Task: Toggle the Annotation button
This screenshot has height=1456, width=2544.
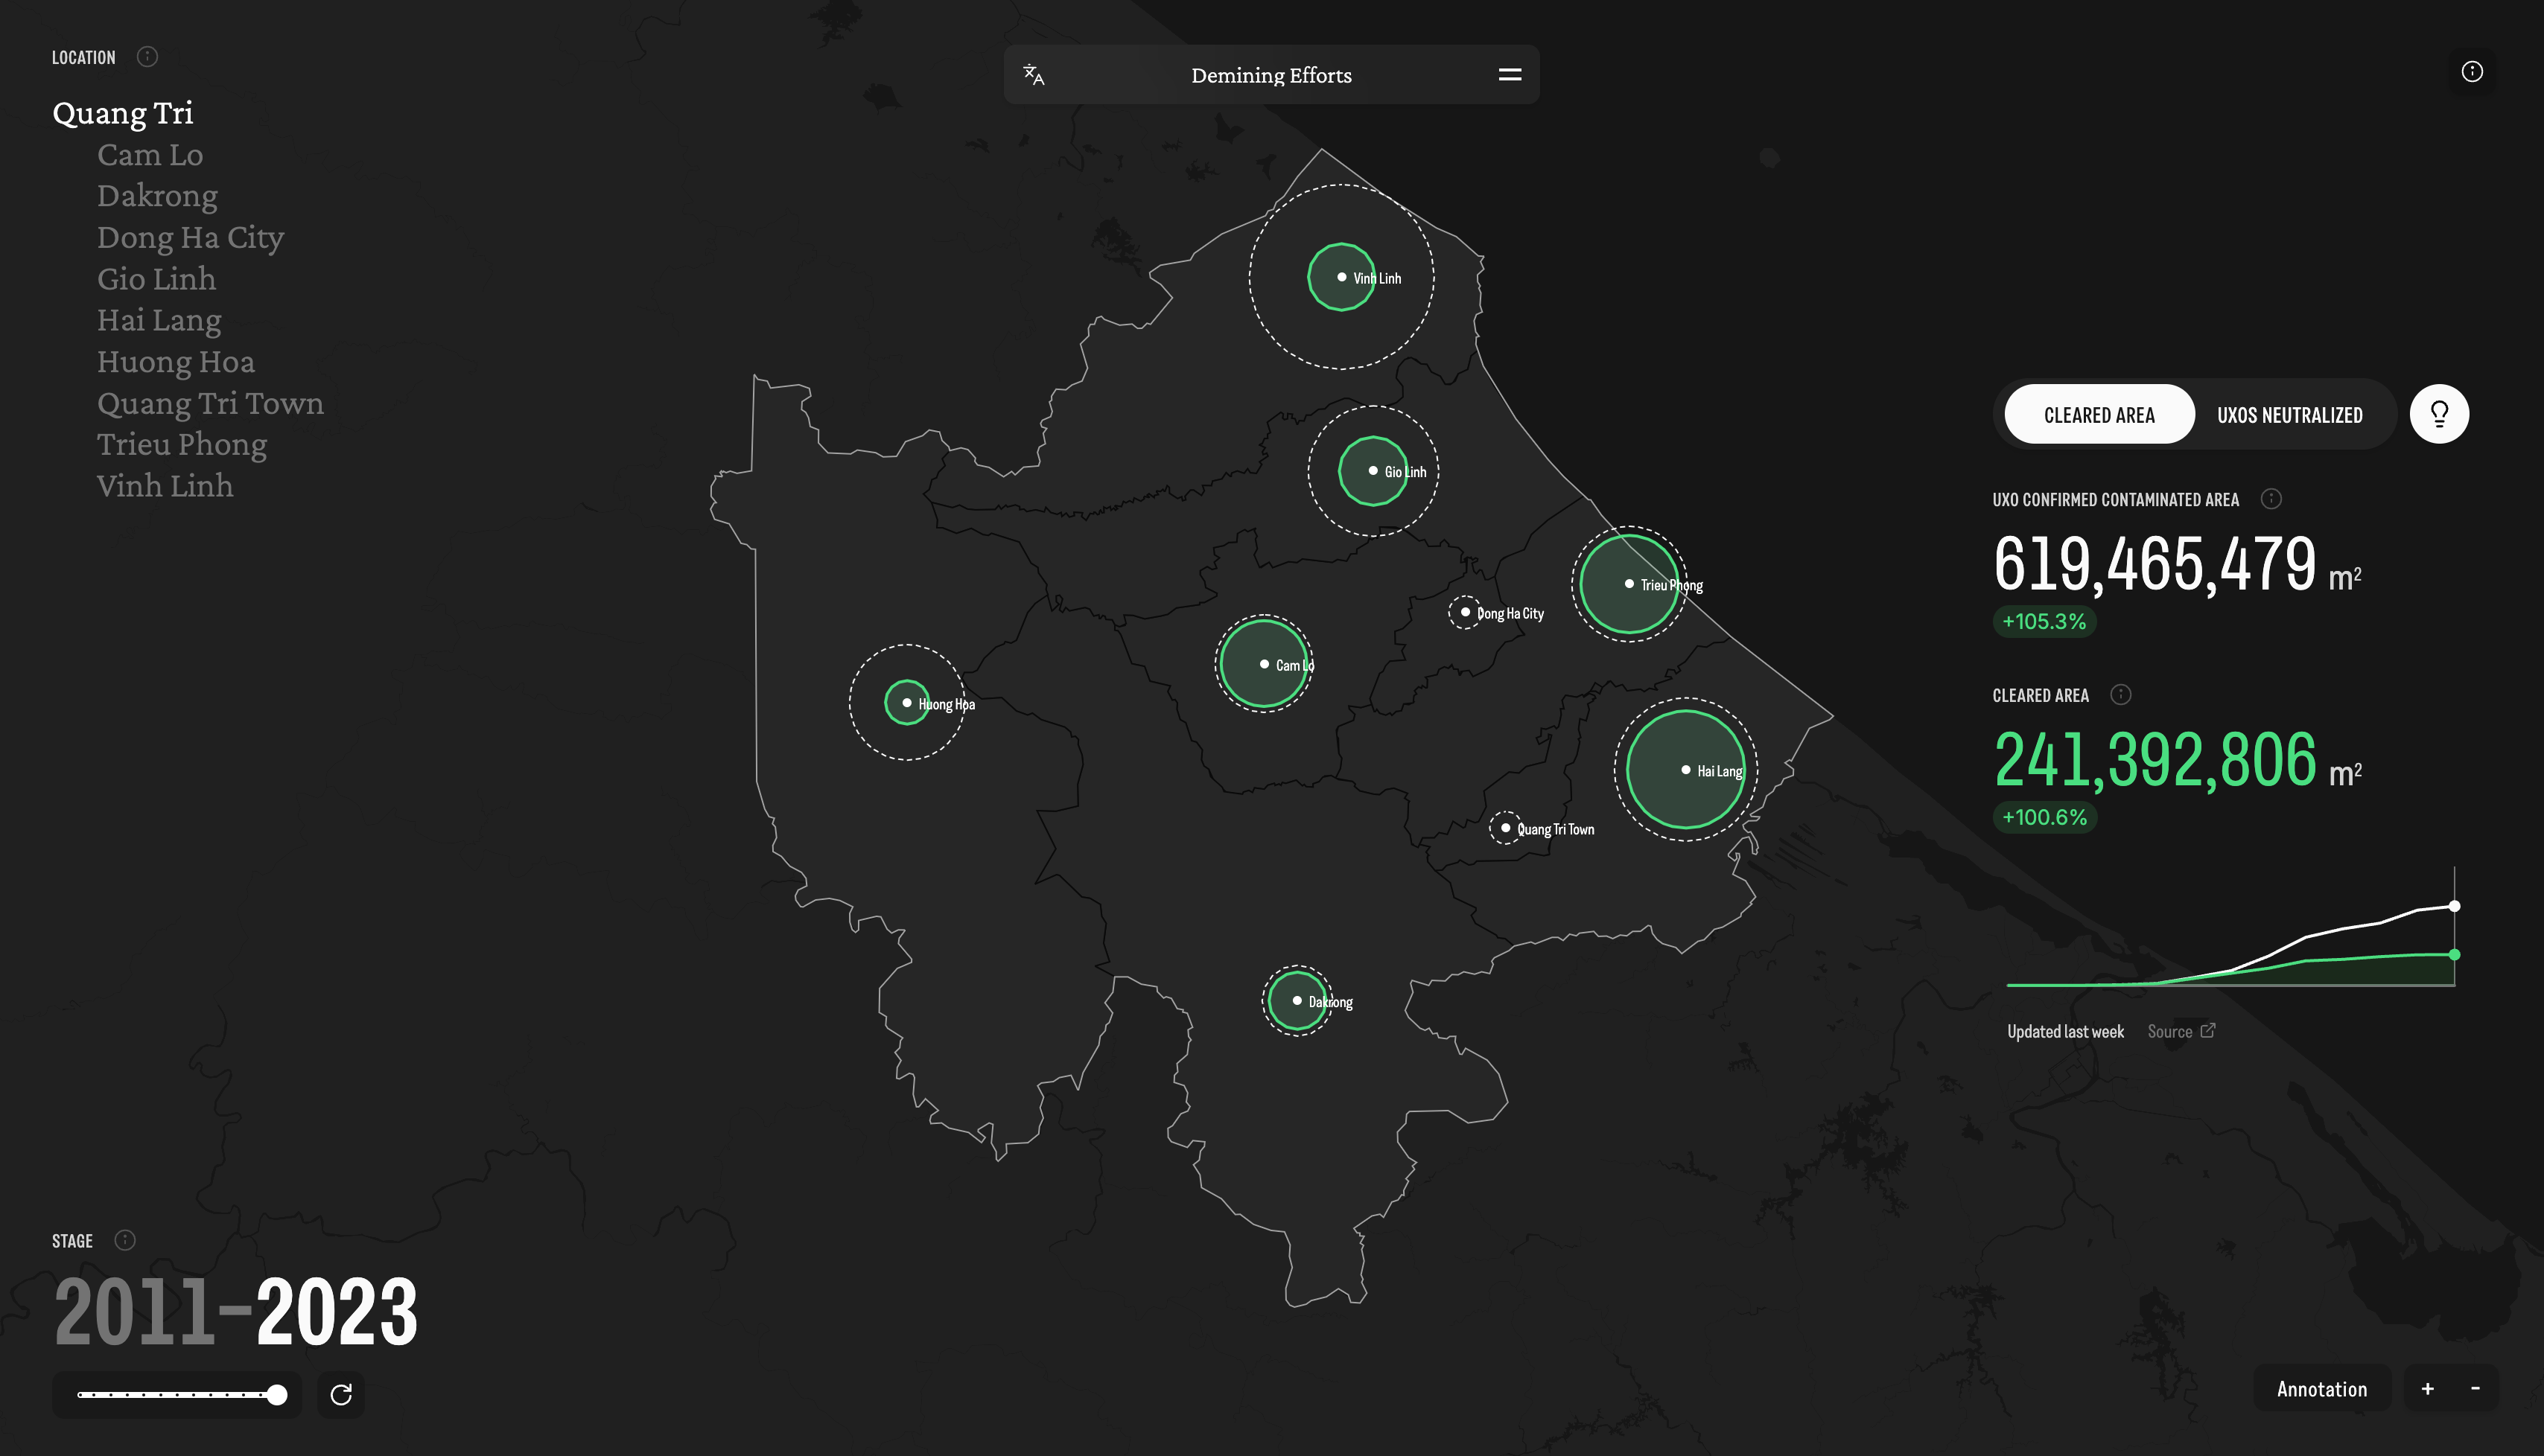Action: [2321, 1389]
